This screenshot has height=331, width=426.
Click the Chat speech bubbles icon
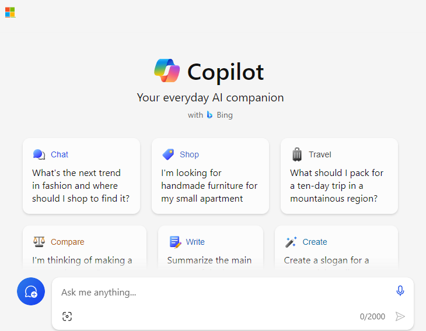pos(39,154)
